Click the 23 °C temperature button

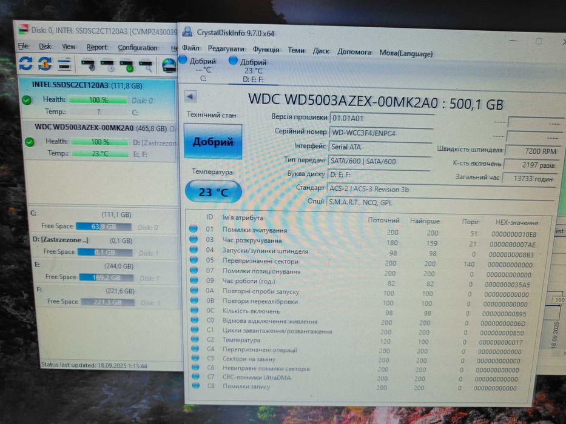pyautogui.click(x=214, y=192)
